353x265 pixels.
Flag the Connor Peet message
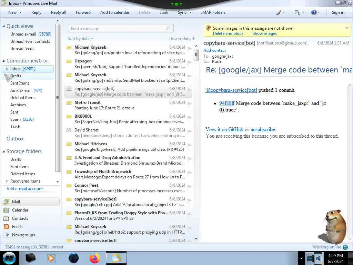coord(189,187)
